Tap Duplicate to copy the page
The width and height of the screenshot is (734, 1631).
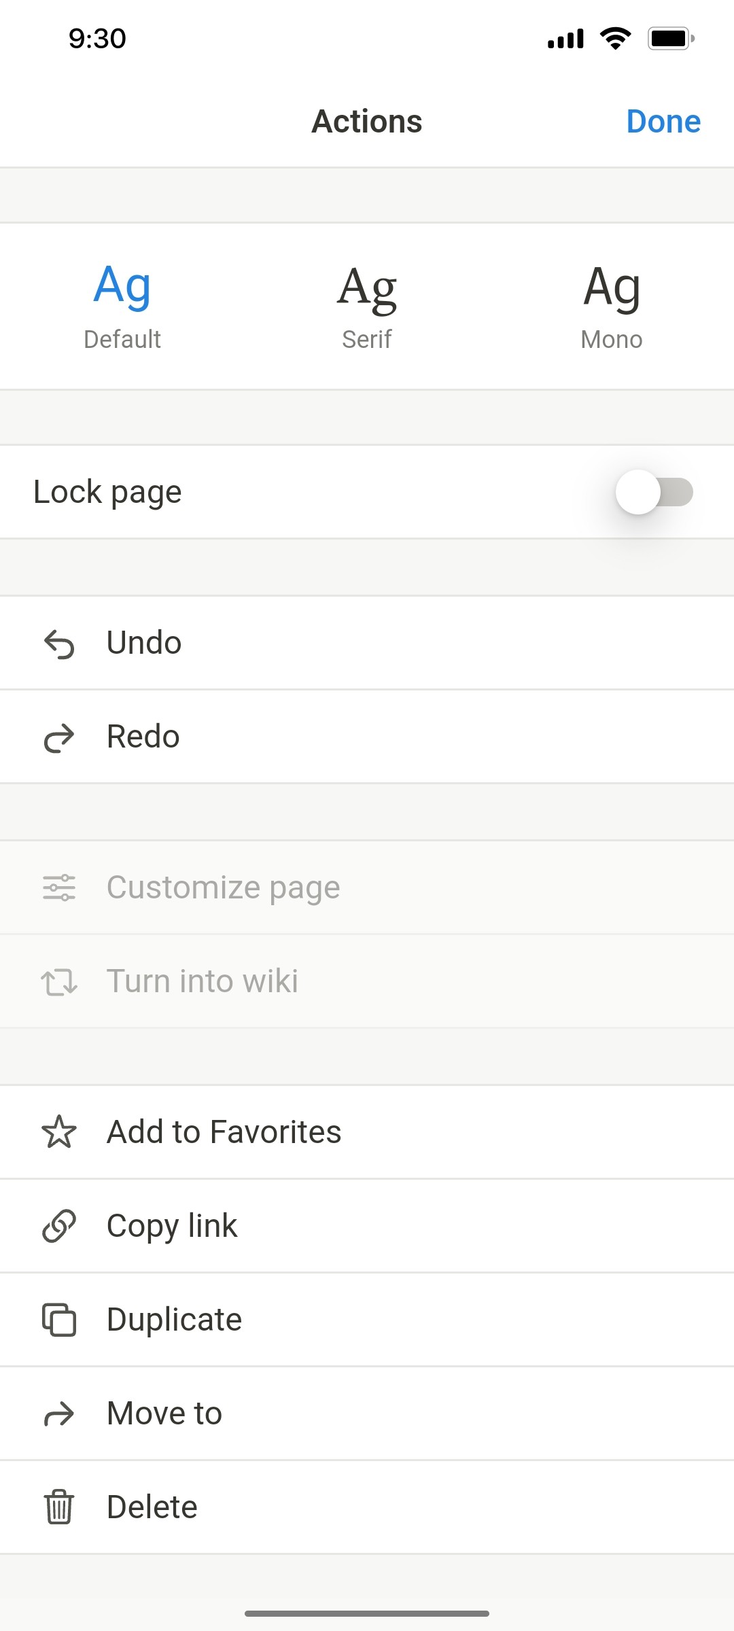(x=173, y=1319)
